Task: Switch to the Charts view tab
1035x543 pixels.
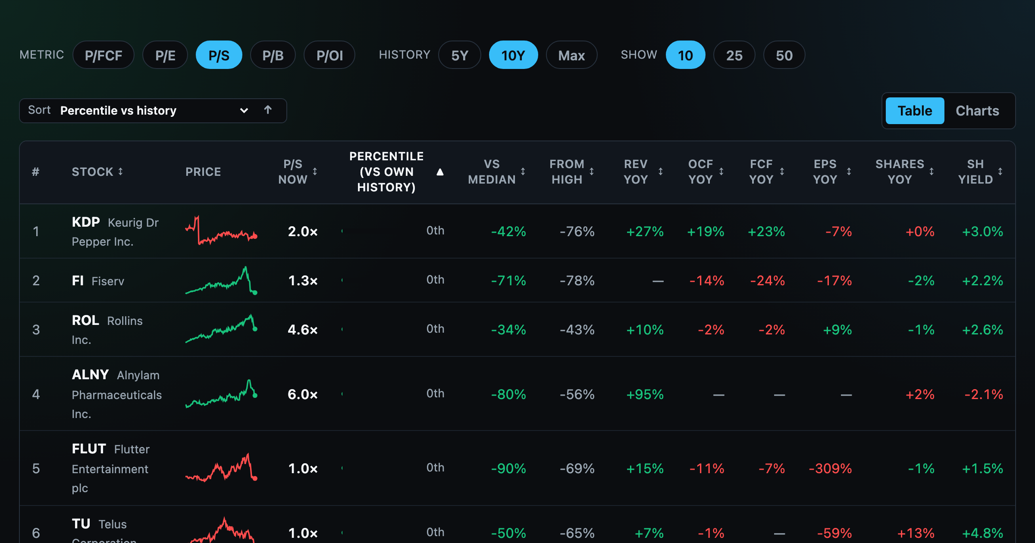Action: (x=977, y=111)
